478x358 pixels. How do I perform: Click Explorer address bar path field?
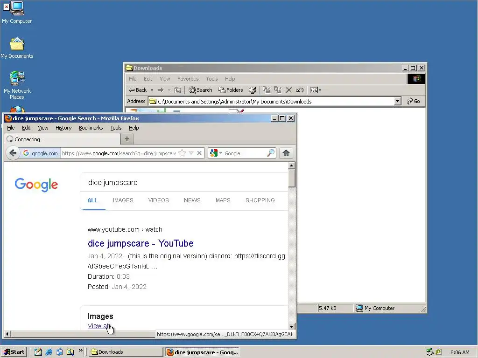pos(271,101)
